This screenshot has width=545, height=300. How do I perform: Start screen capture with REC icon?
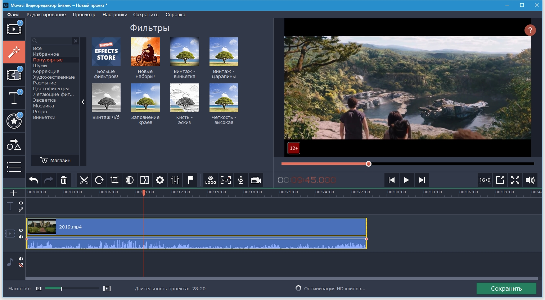click(226, 180)
